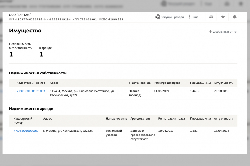This screenshot has height=166, width=250.
Task: Select ОКПО value 61666233
Action: [116, 19]
